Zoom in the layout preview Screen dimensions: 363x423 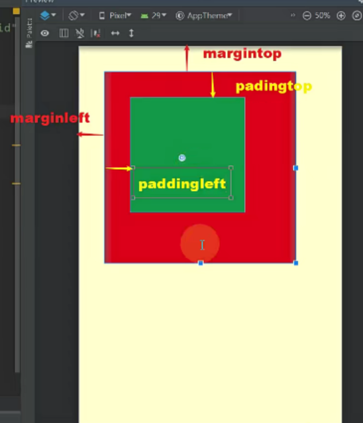[341, 16]
